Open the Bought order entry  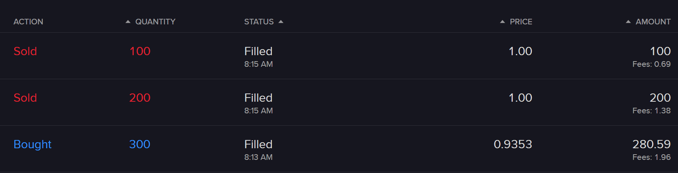coord(32,144)
